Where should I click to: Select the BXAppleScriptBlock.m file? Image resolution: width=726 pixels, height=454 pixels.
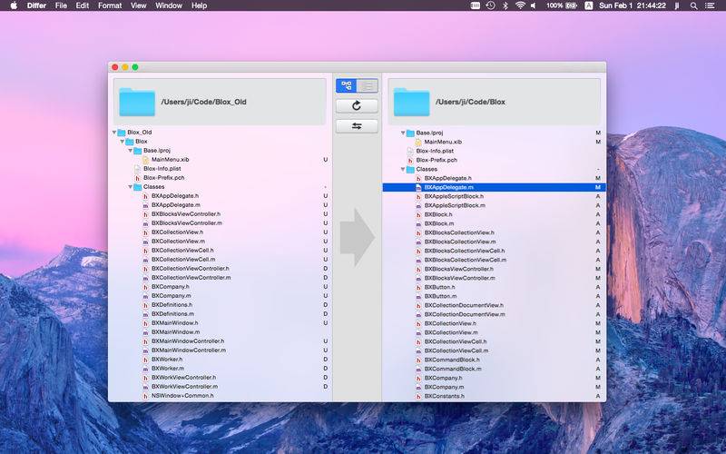click(x=455, y=205)
